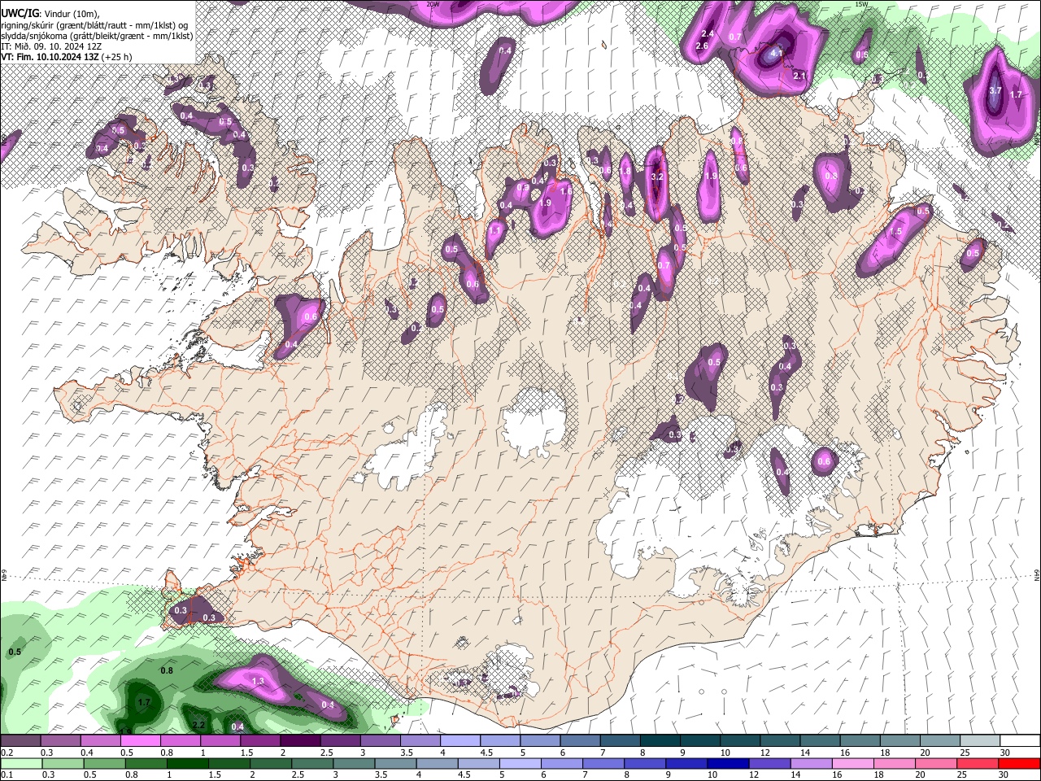Click the 1.7 value in green rain area
Screen dimensions: 1041x781
[145, 701]
